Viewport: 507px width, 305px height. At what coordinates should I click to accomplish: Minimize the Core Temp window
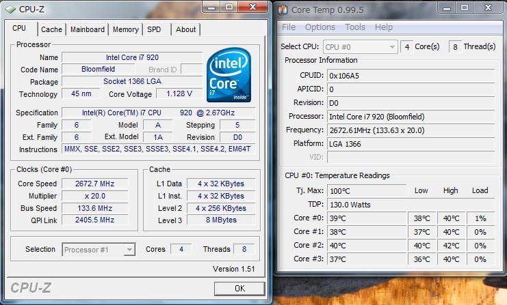(447, 8)
